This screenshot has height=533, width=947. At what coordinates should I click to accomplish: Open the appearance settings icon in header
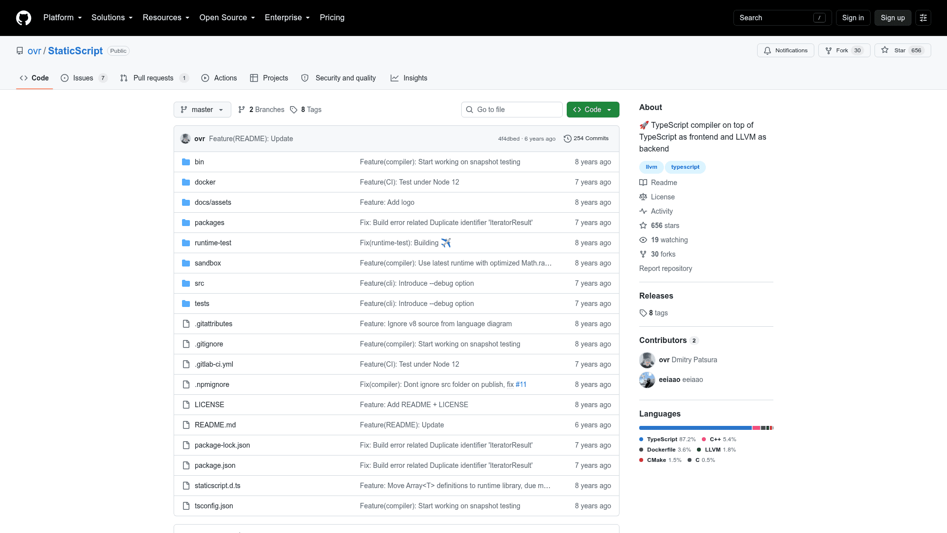point(923,18)
